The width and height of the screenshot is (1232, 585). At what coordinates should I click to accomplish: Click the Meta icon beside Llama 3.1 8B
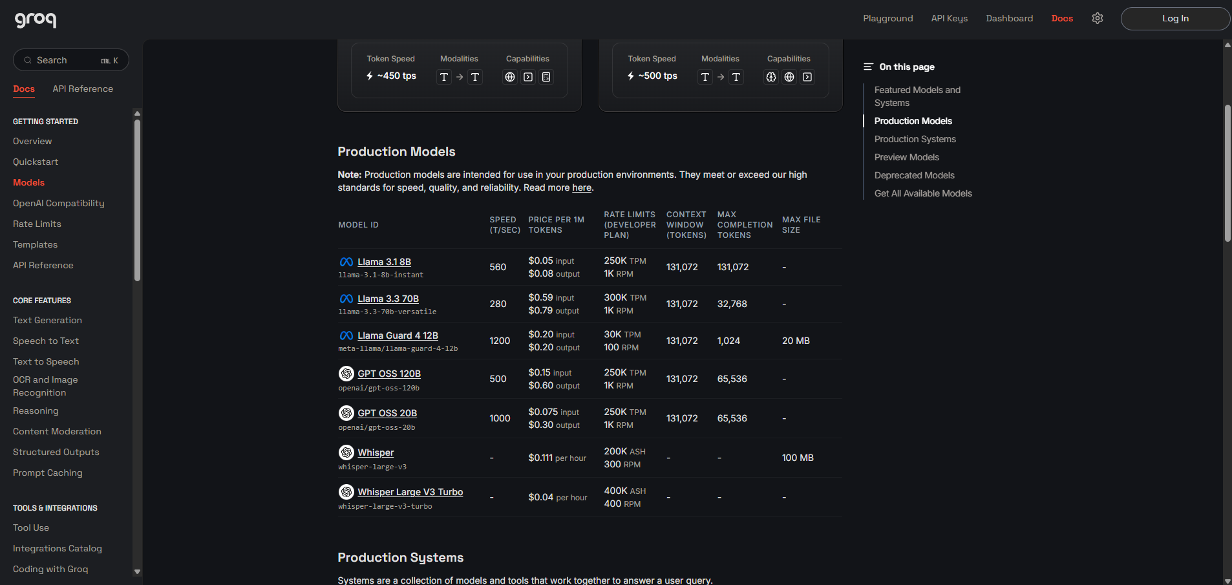(346, 262)
